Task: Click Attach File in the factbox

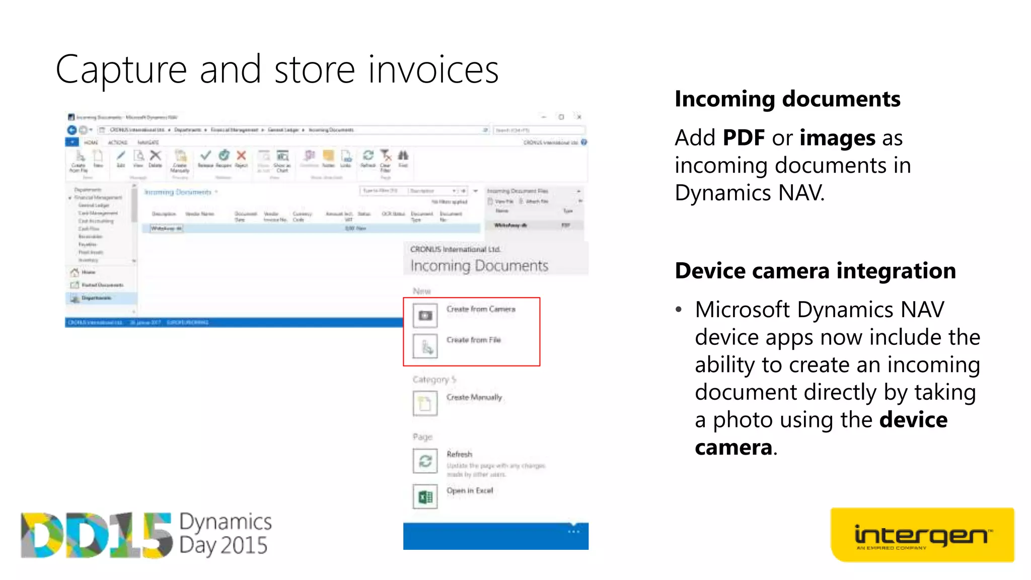Action: [534, 201]
